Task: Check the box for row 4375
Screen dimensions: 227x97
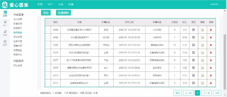Action: (x=47, y=68)
